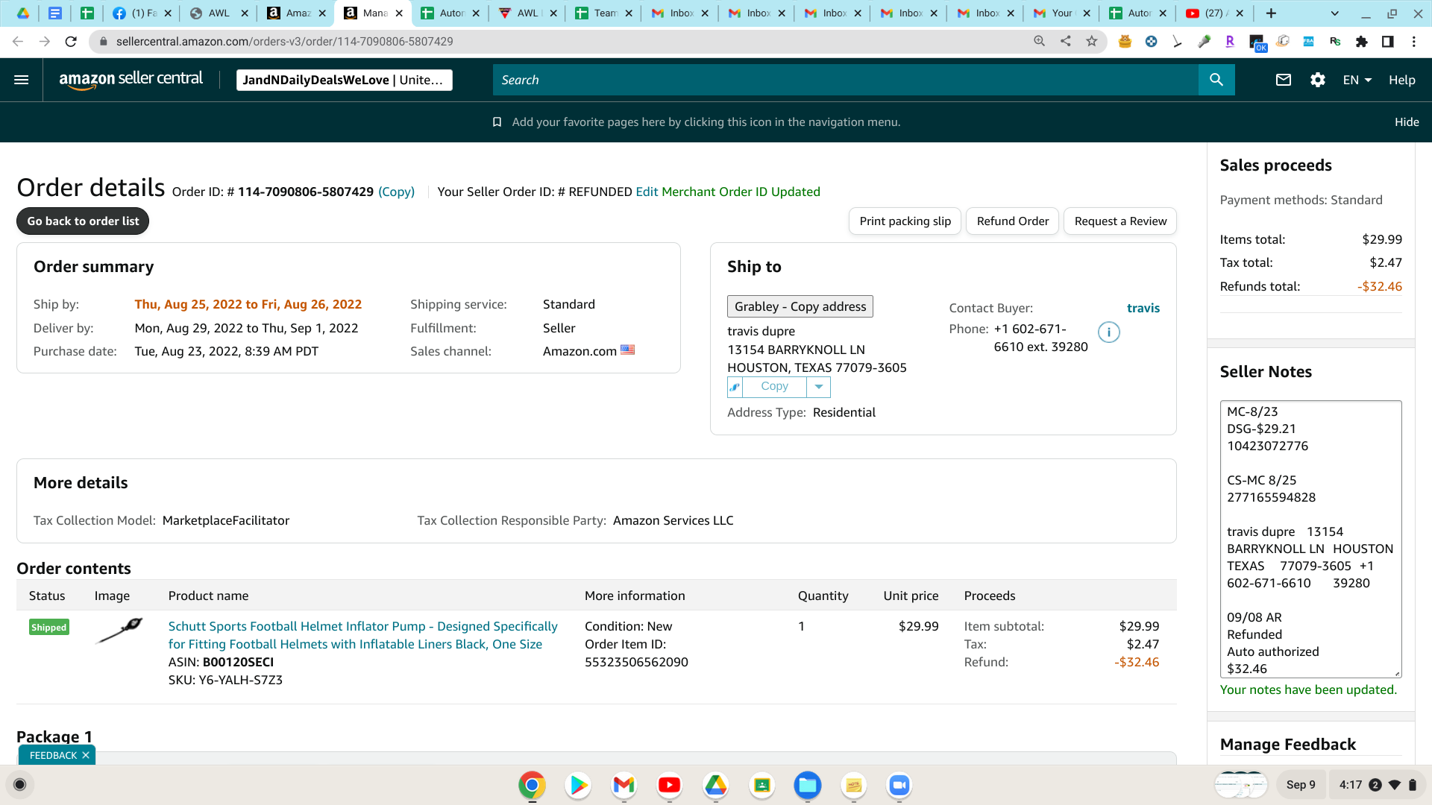Click the search magnifier button

(1216, 80)
